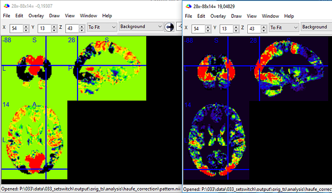Click coronal slice view in left window
Screen dimensions: 332x193
point(34,68)
